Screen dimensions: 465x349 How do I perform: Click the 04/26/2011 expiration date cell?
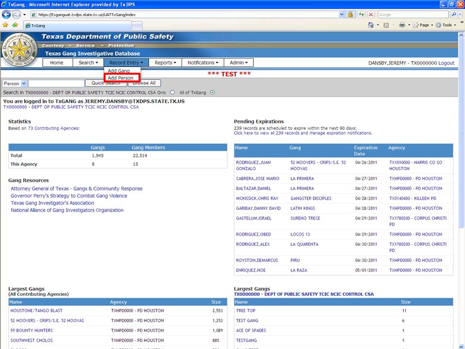(366, 163)
